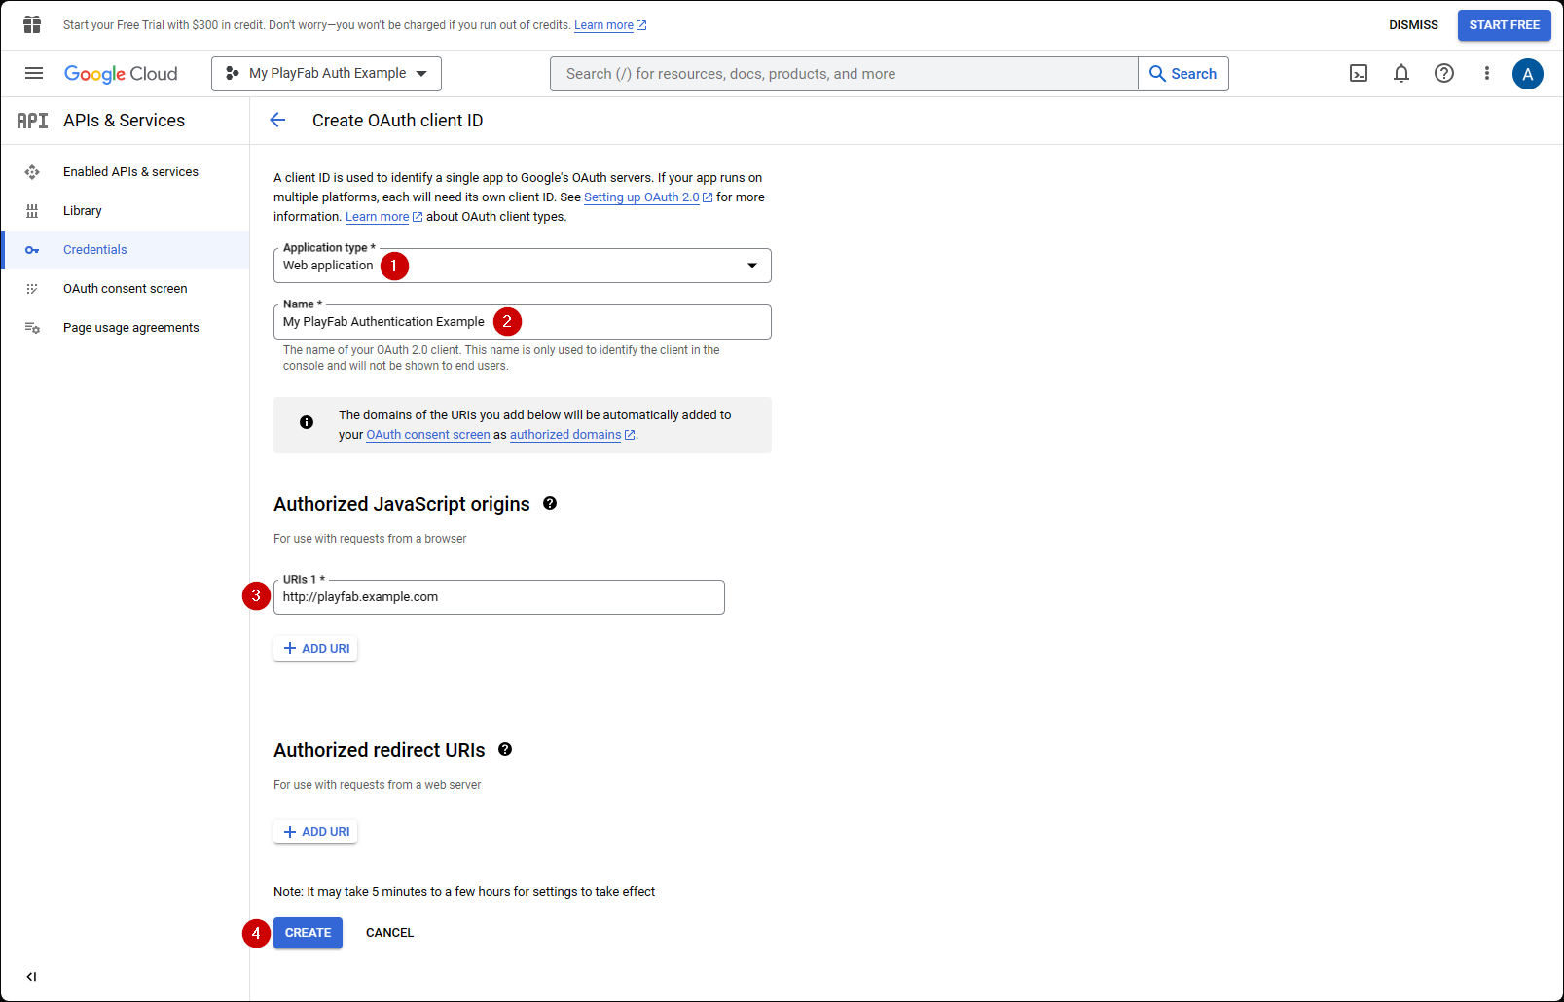The width and height of the screenshot is (1564, 1002).
Task: Click the Credentials key icon in sidebar
Action: [x=32, y=249]
